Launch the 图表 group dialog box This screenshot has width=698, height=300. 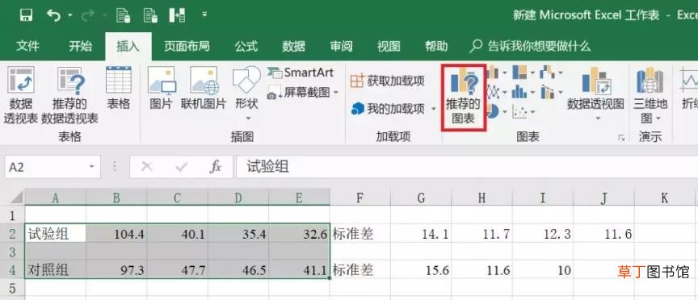621,138
